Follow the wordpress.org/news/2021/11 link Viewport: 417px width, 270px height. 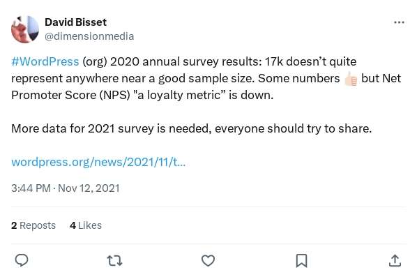[98, 162]
